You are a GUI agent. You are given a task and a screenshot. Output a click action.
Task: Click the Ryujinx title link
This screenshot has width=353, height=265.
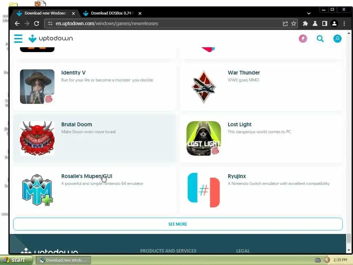click(237, 176)
